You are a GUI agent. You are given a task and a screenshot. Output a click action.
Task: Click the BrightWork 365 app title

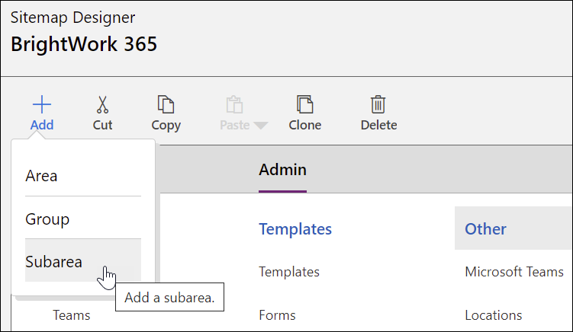tap(84, 44)
